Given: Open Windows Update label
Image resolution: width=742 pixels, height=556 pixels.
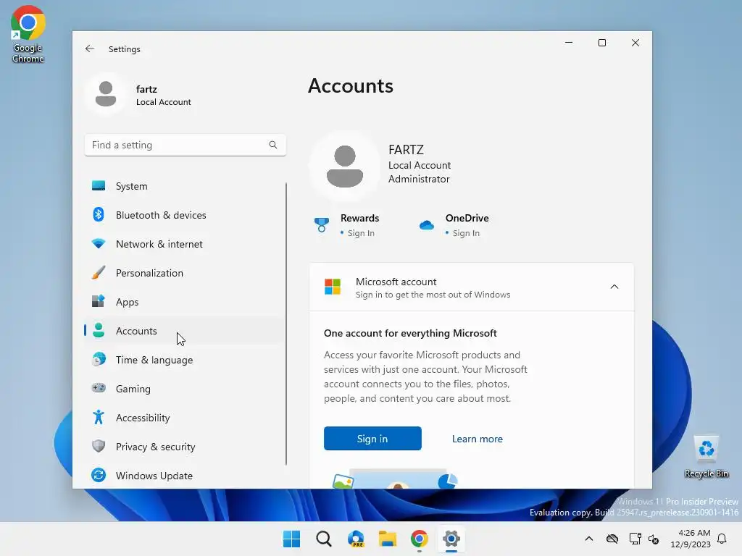Looking at the screenshot, I should click(x=154, y=476).
